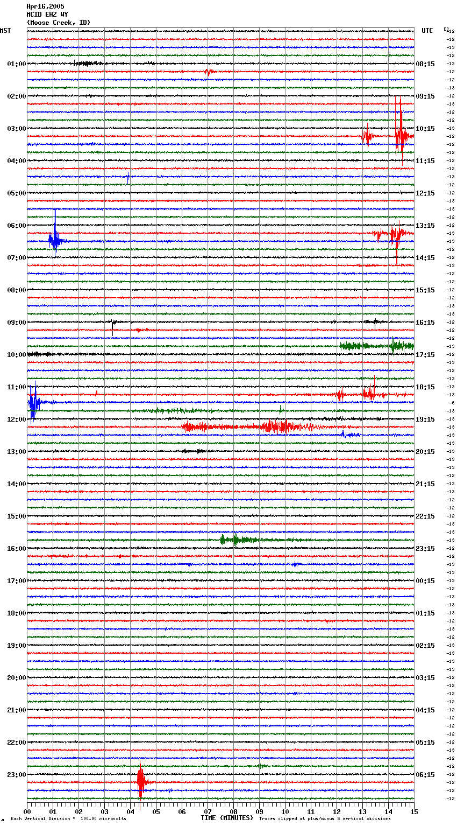The height and width of the screenshot is (826, 457).
Task: Select the 09:00 MST time label
Action: pos(17,323)
